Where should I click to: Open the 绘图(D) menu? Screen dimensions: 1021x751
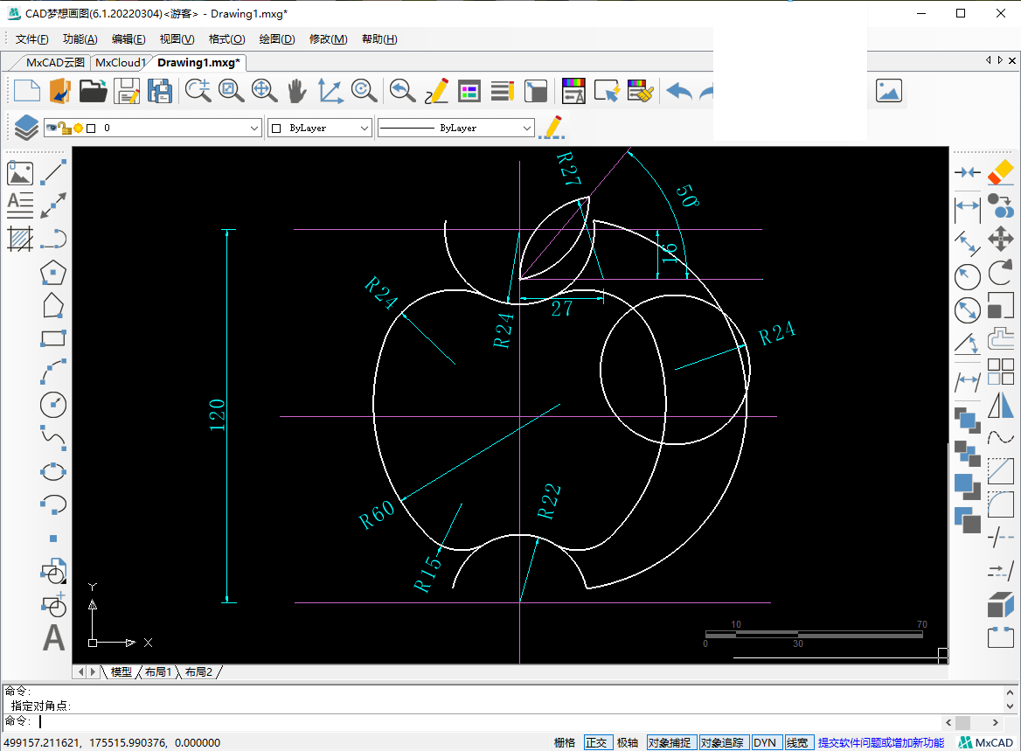277,39
